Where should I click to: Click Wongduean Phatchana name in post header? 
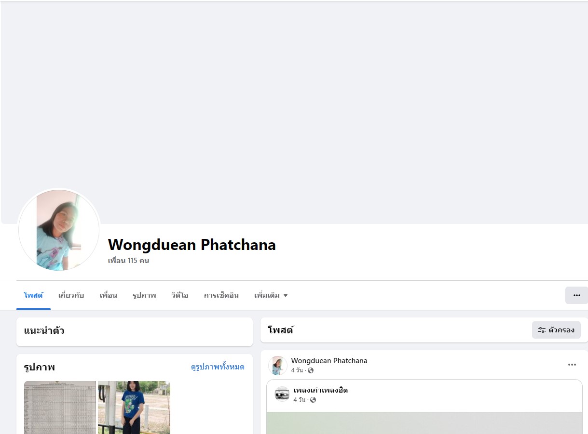tap(329, 361)
